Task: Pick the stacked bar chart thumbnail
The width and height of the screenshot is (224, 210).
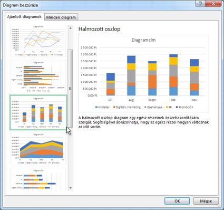Action: tap(38, 179)
